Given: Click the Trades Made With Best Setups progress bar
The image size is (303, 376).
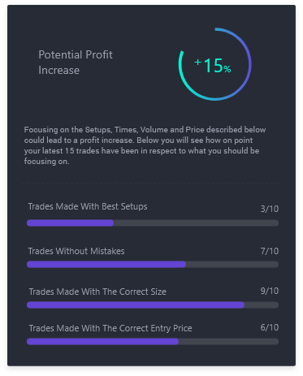Looking at the screenshot, I should [153, 223].
